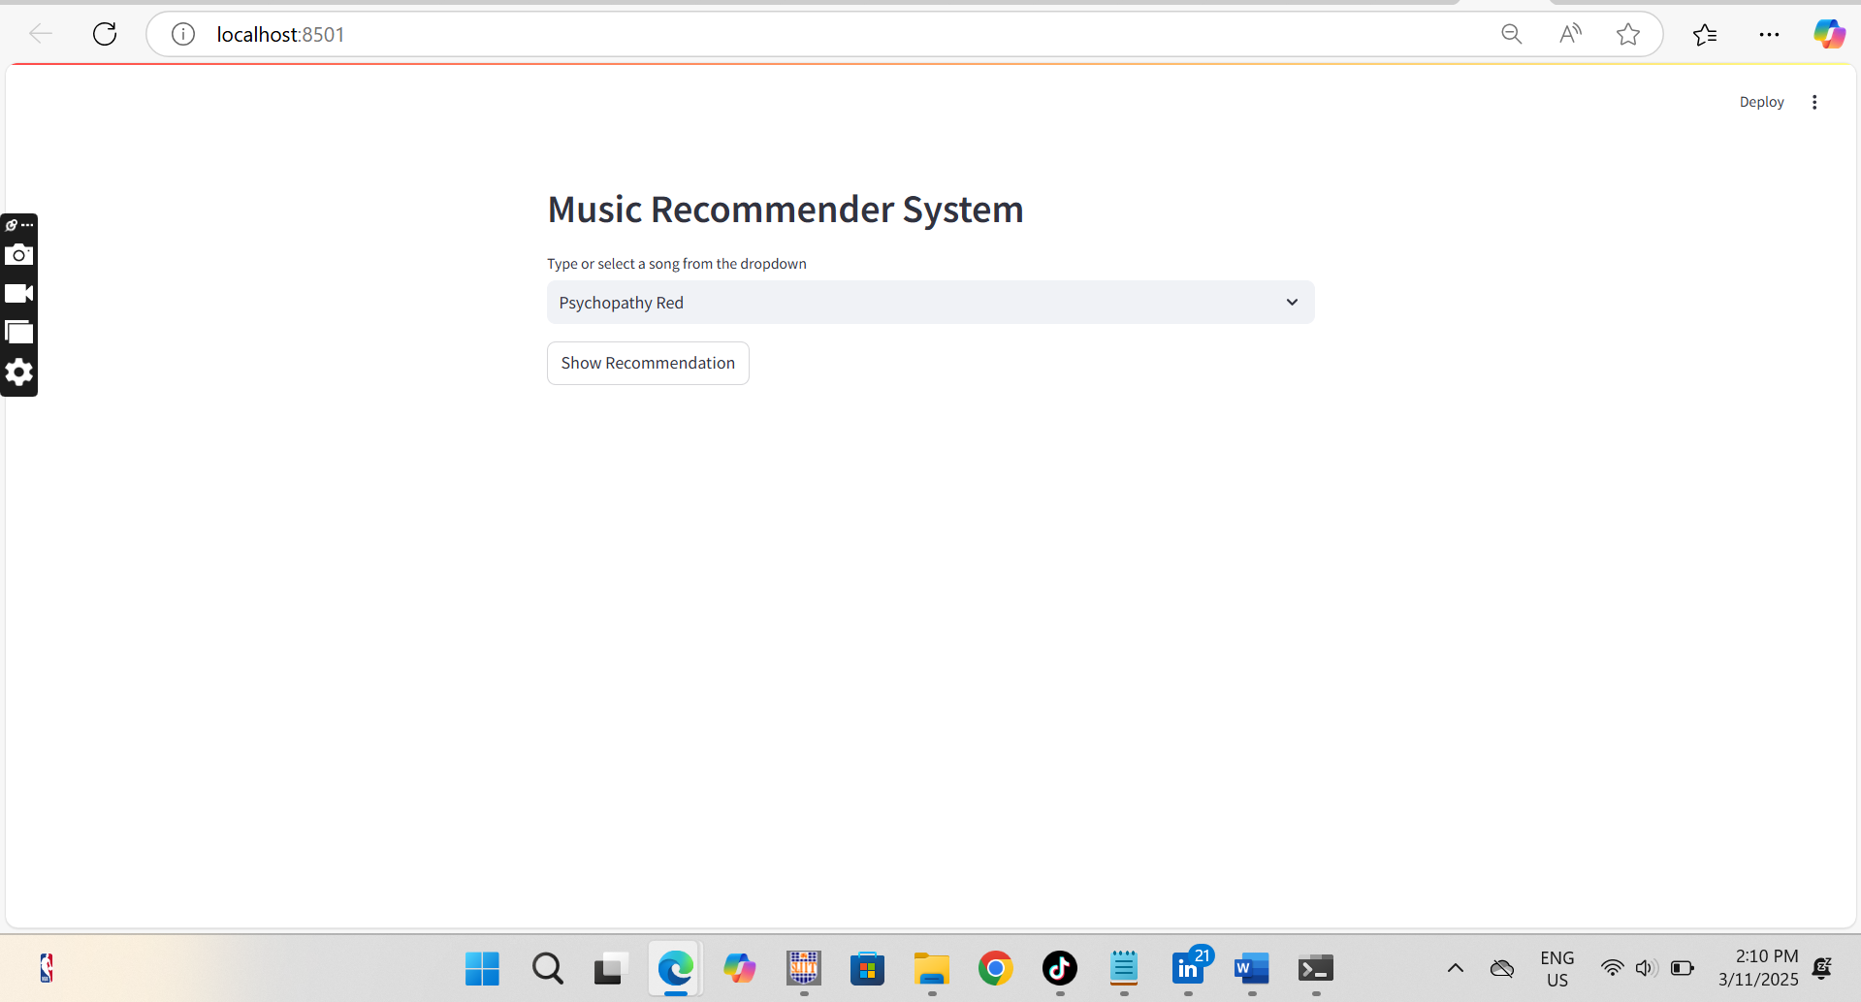Open the calendar-style app next to Copilot
The width and height of the screenshot is (1861, 1002).
click(804, 968)
